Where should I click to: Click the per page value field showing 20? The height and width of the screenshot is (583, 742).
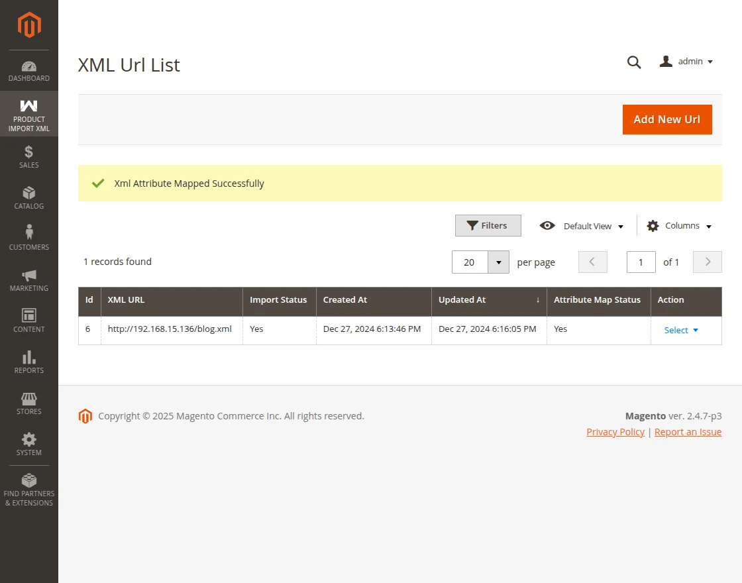point(470,262)
